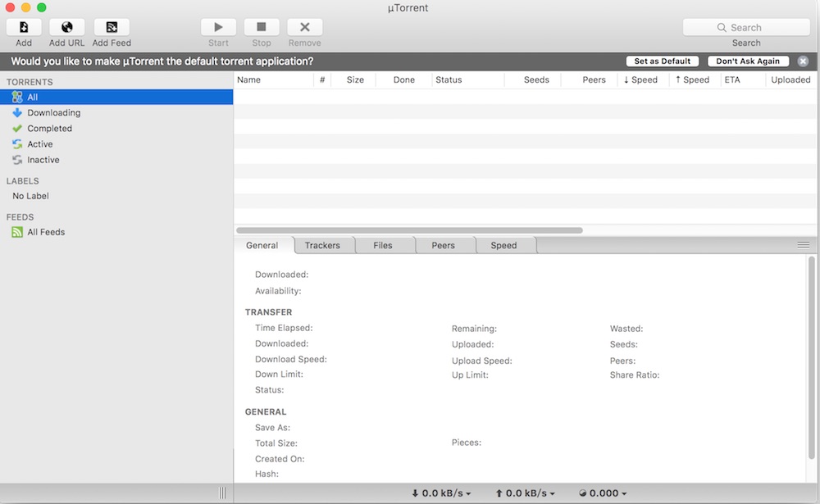Select Completed torrents filter

click(49, 129)
